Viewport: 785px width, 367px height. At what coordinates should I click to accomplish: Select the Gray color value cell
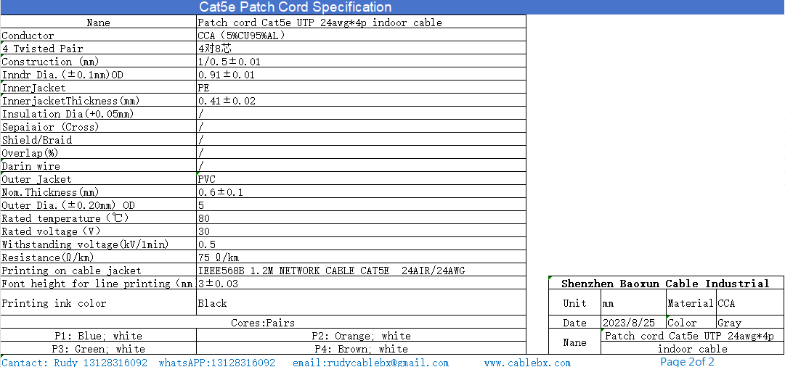729,323
